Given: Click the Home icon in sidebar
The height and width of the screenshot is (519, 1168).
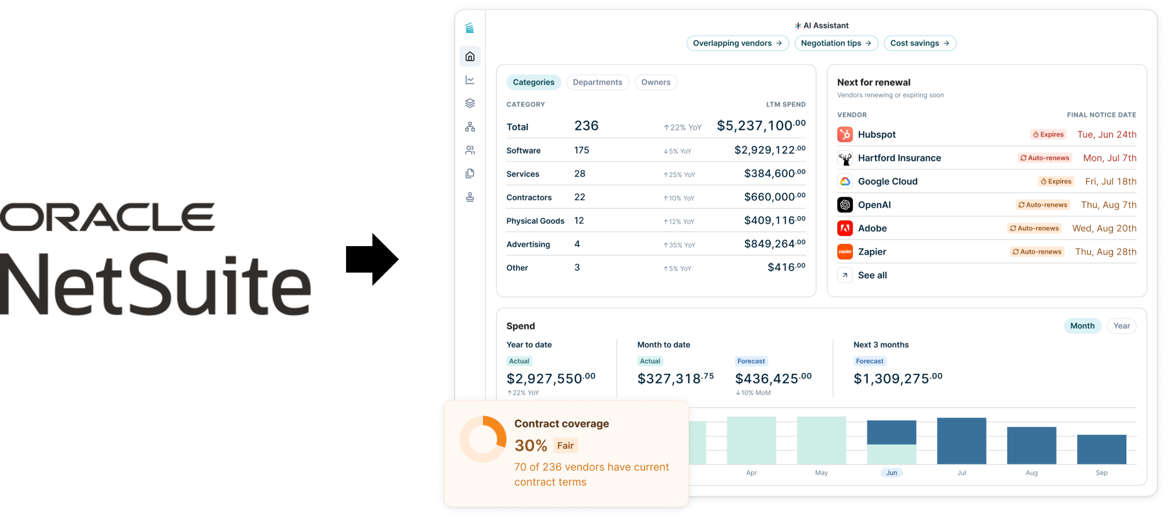Looking at the screenshot, I should 470,56.
